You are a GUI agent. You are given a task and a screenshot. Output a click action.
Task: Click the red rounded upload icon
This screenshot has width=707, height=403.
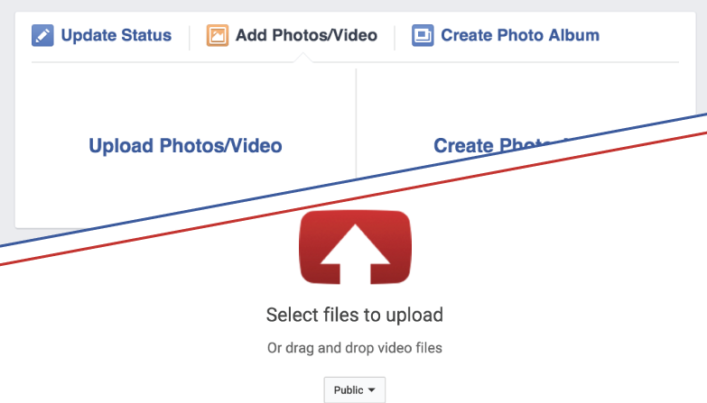coord(355,247)
